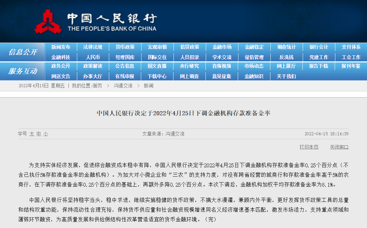The image size is (367, 228).
Task: Select 人民币 in navigation
Action: pyautogui.click(x=93, y=57)
